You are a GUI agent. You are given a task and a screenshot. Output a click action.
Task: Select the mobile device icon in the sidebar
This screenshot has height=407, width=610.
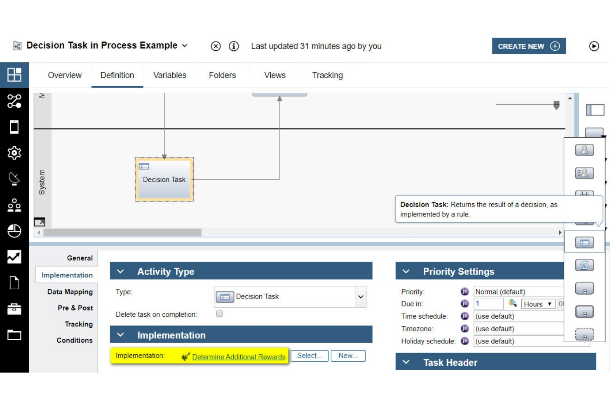[14, 128]
